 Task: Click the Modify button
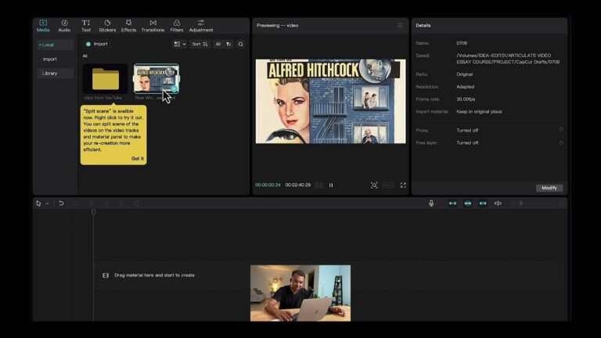tap(549, 188)
